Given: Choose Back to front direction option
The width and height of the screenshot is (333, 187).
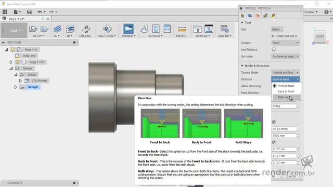Looking at the screenshot, I should point(286,91).
